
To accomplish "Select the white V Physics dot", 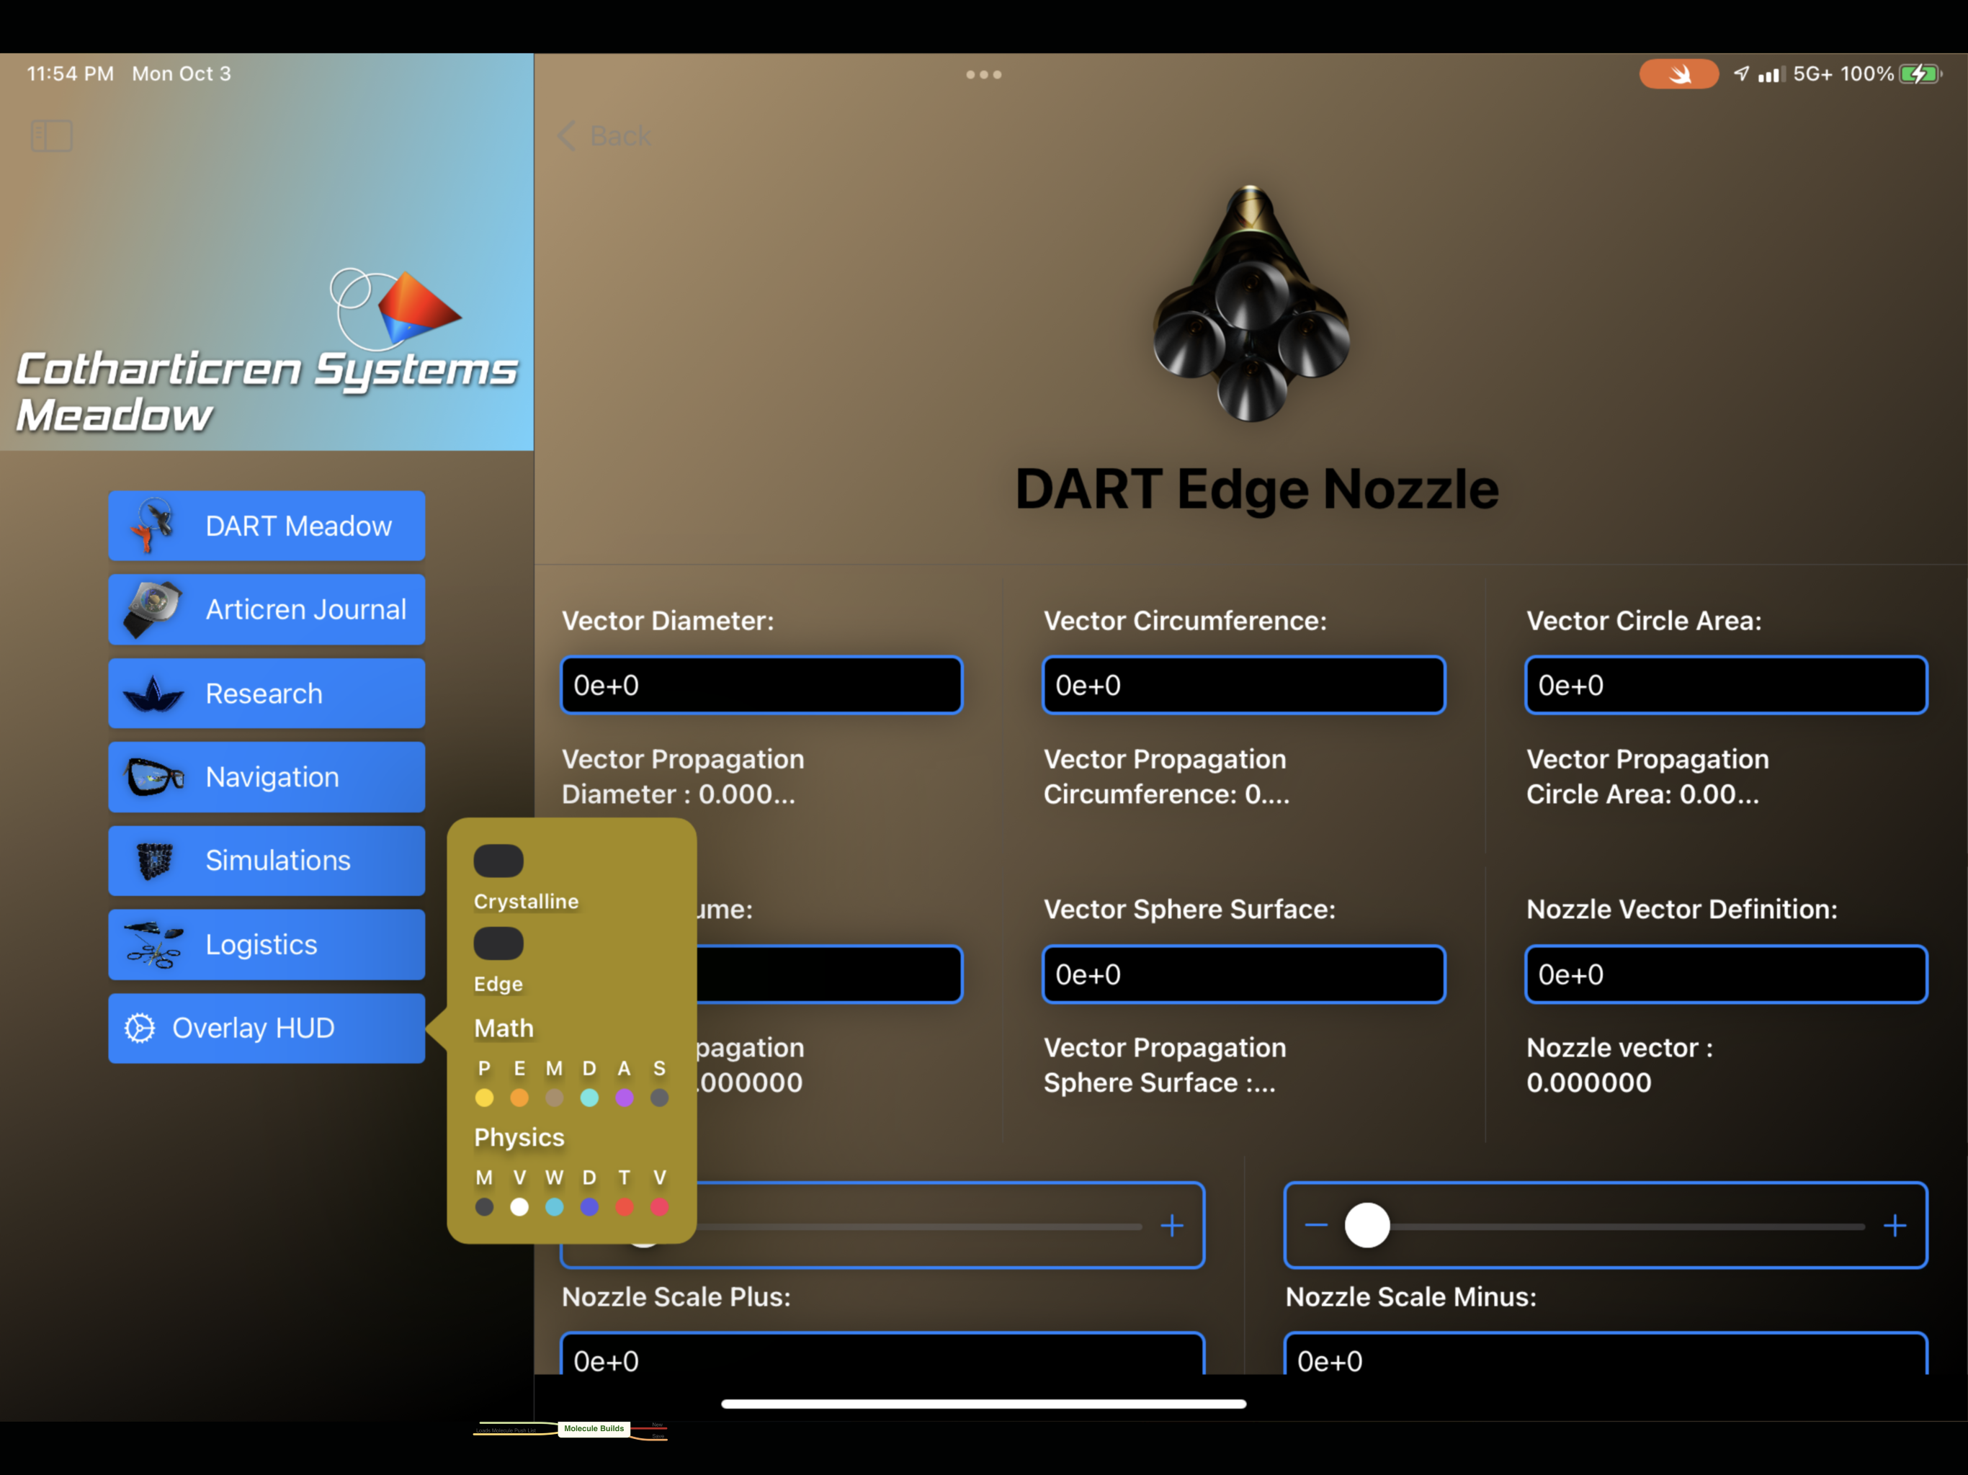I will click(519, 1206).
